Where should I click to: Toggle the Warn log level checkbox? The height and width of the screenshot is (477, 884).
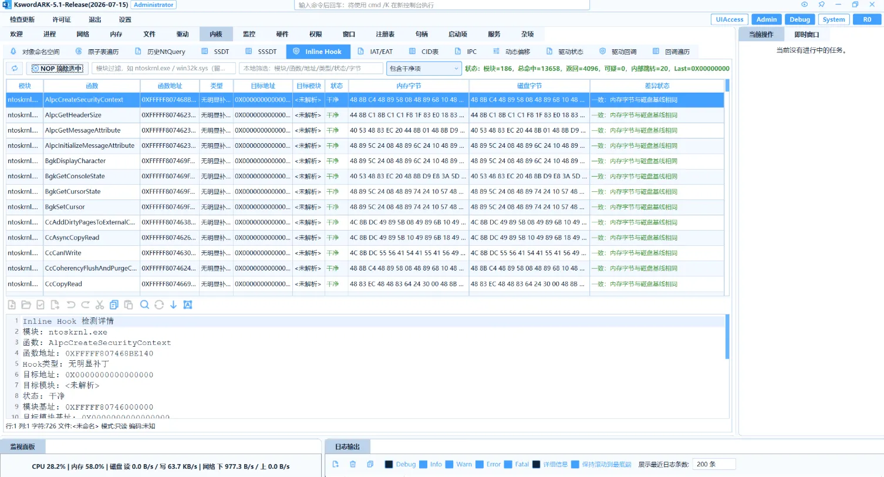450,464
